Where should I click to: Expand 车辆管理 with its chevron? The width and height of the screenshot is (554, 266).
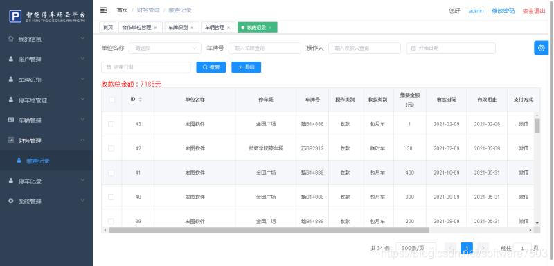coord(82,120)
